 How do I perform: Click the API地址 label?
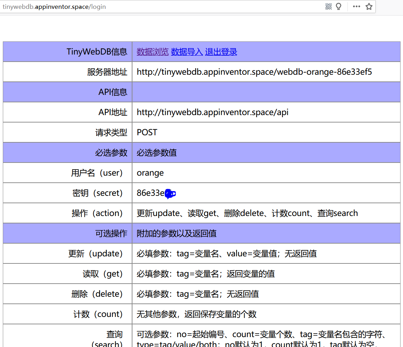[113, 112]
